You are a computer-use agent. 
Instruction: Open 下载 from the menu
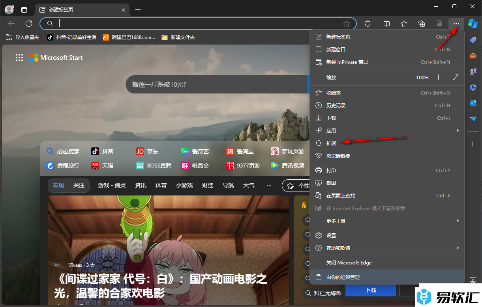coord(387,118)
